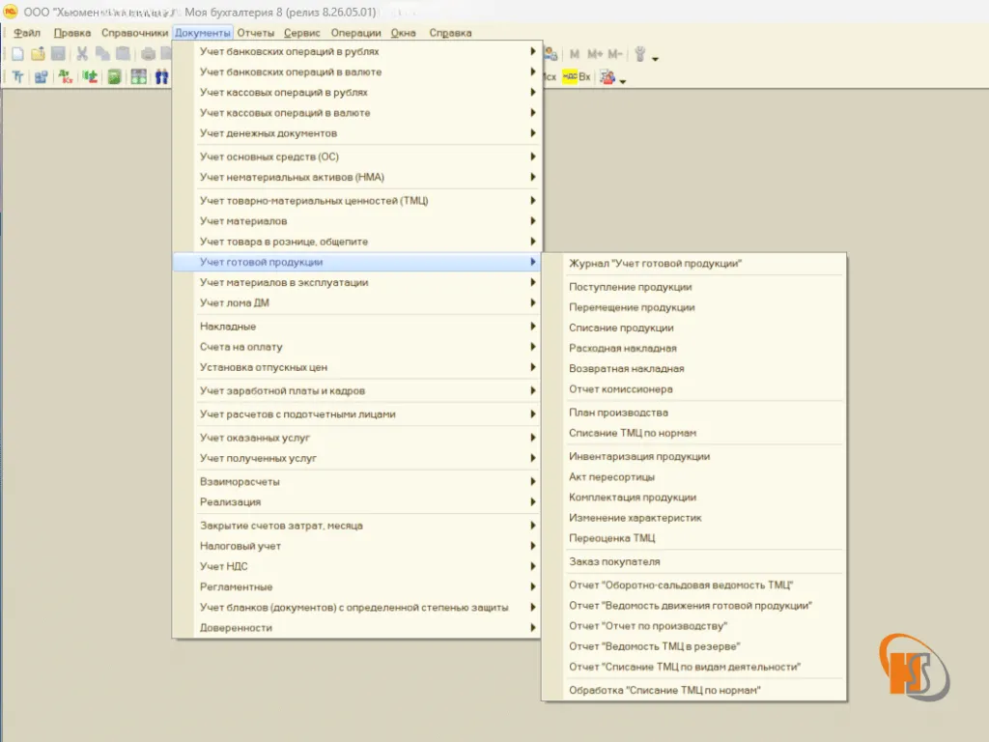Click the wrench settings toolbar icon
Viewport: 989px width, 742px height.
(x=640, y=54)
